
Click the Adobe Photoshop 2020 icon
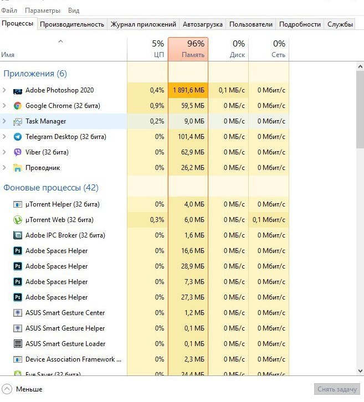coord(17,91)
